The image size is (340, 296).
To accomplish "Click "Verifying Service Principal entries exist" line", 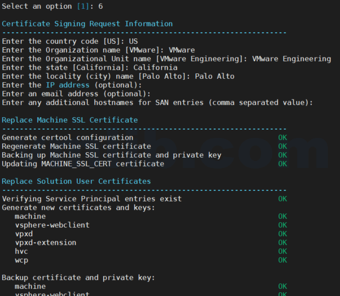I will tap(92, 199).
